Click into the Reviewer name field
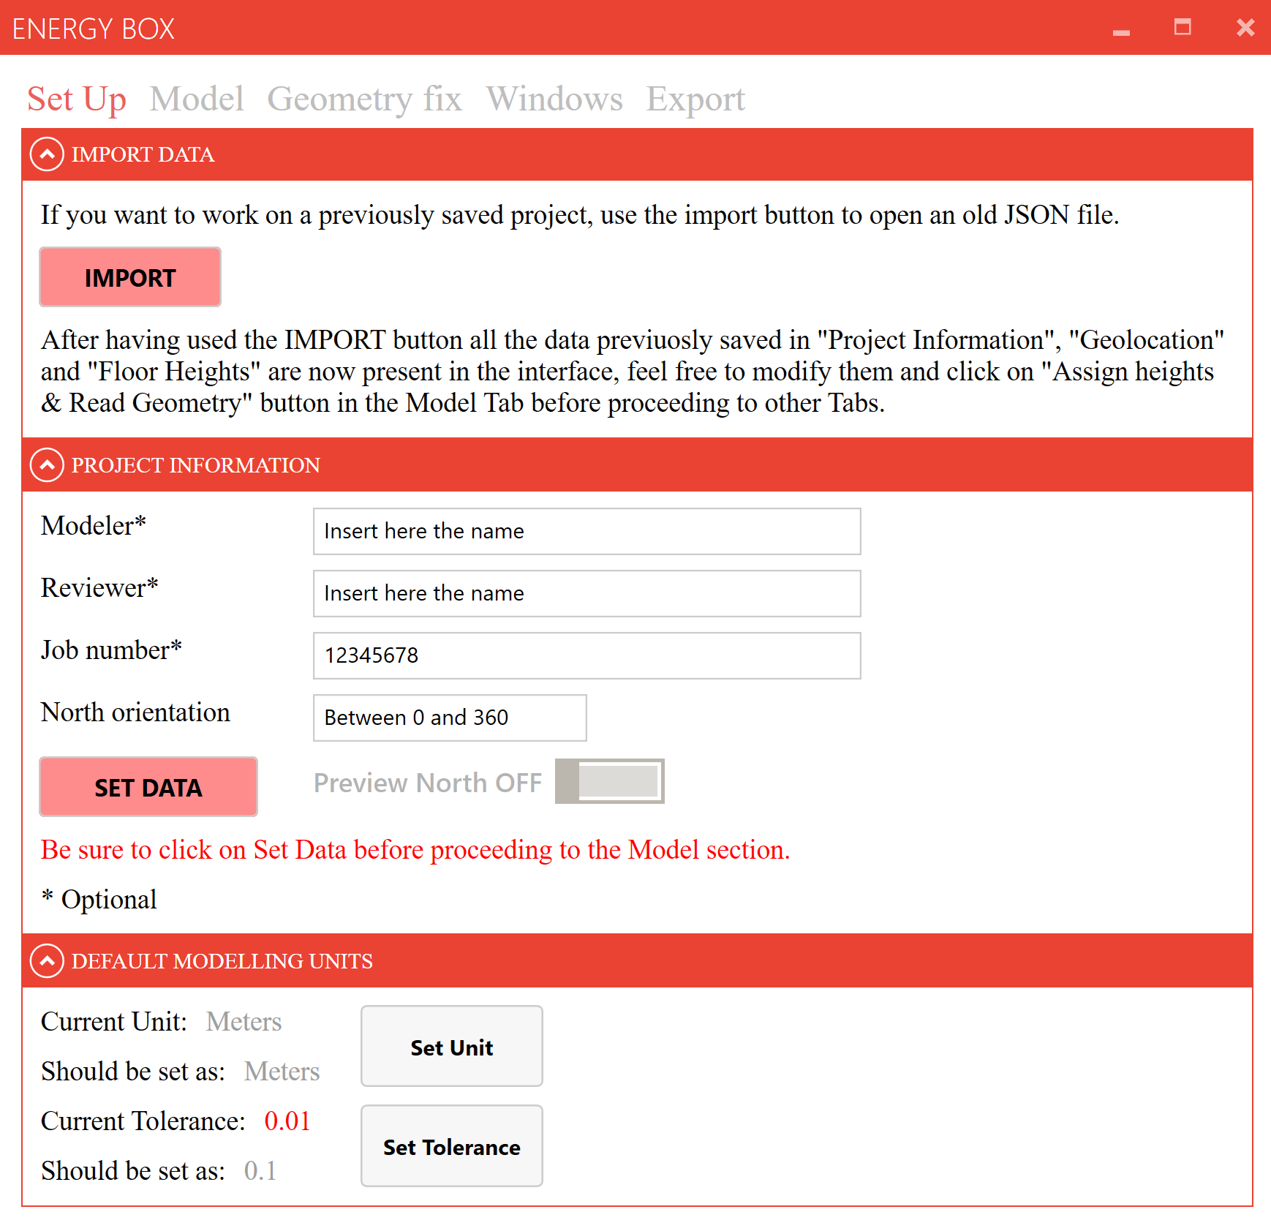 pyautogui.click(x=587, y=593)
